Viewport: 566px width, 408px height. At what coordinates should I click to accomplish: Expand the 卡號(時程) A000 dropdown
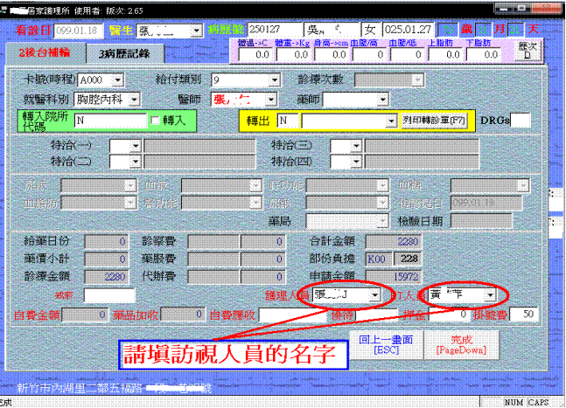click(119, 80)
